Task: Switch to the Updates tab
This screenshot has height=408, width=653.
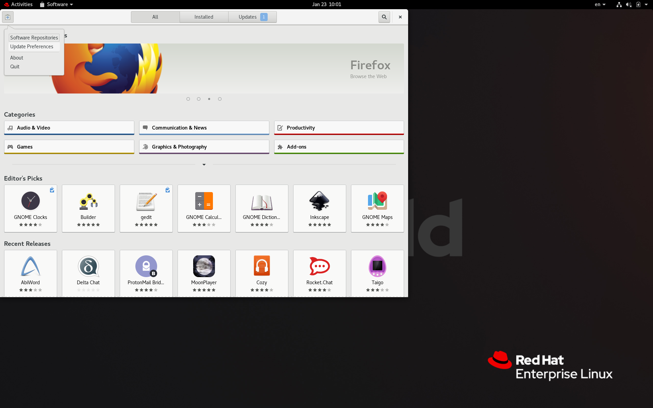Action: click(x=253, y=17)
